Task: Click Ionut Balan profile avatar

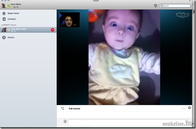Action: click(x=4, y=6)
